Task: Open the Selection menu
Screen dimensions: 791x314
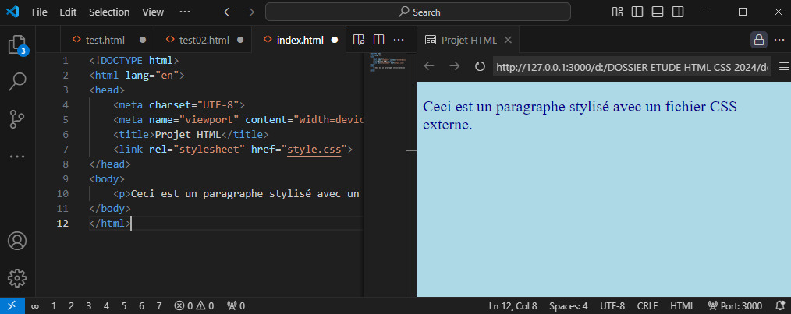Action: (109, 12)
